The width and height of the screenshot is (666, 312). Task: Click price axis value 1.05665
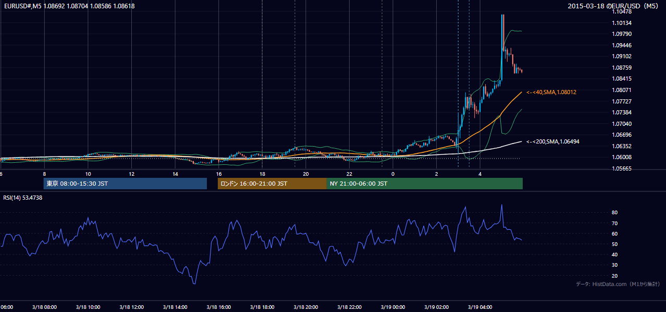click(x=622, y=168)
